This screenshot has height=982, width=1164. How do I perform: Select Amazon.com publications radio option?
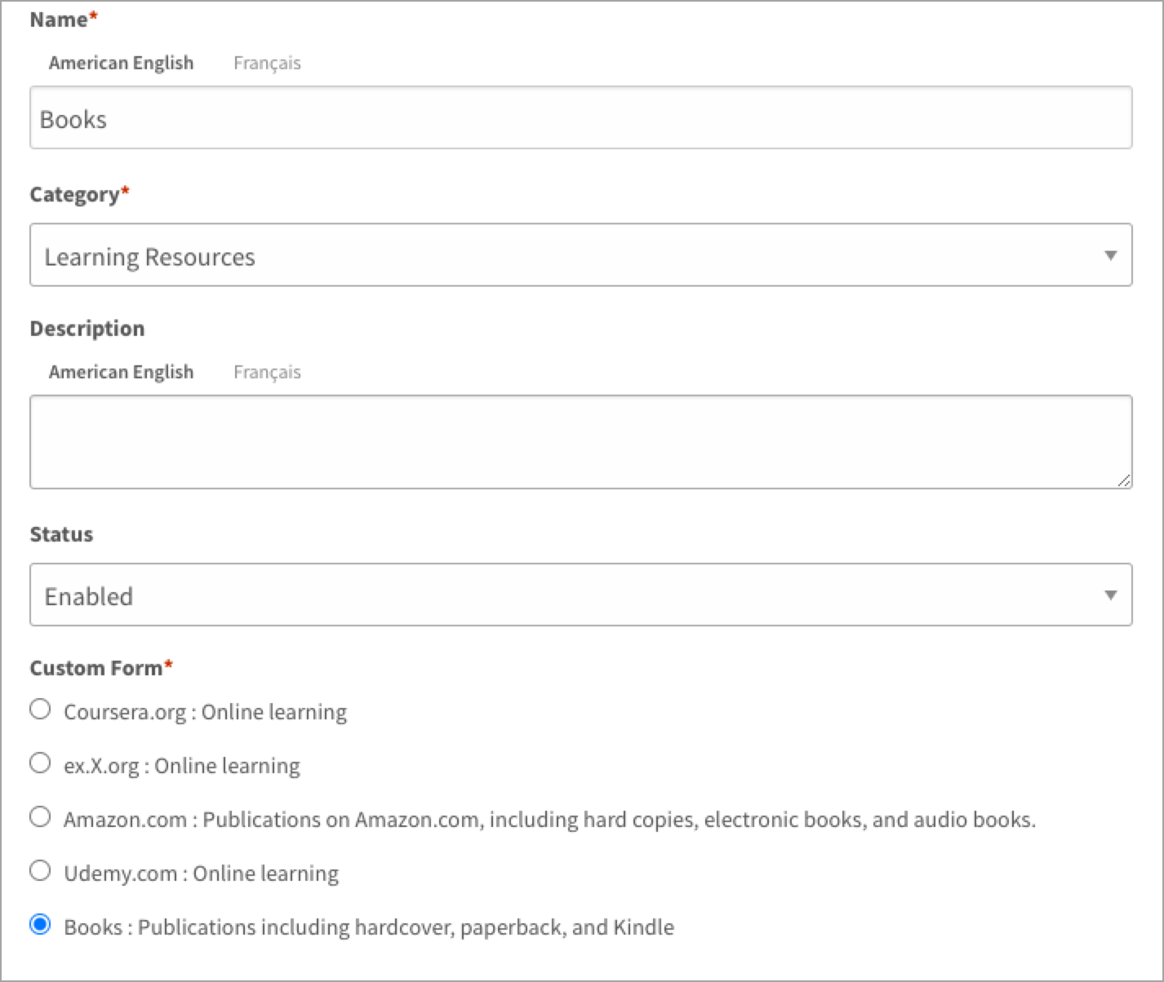pyautogui.click(x=40, y=816)
